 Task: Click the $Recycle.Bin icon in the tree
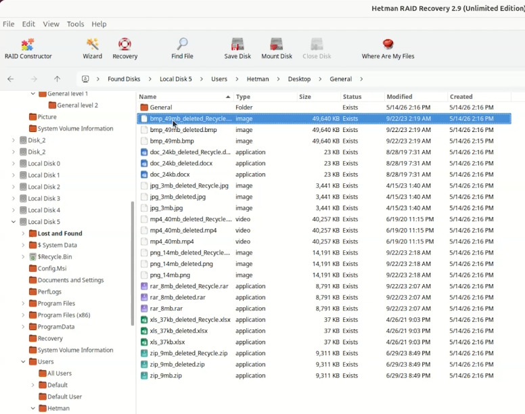click(32, 256)
